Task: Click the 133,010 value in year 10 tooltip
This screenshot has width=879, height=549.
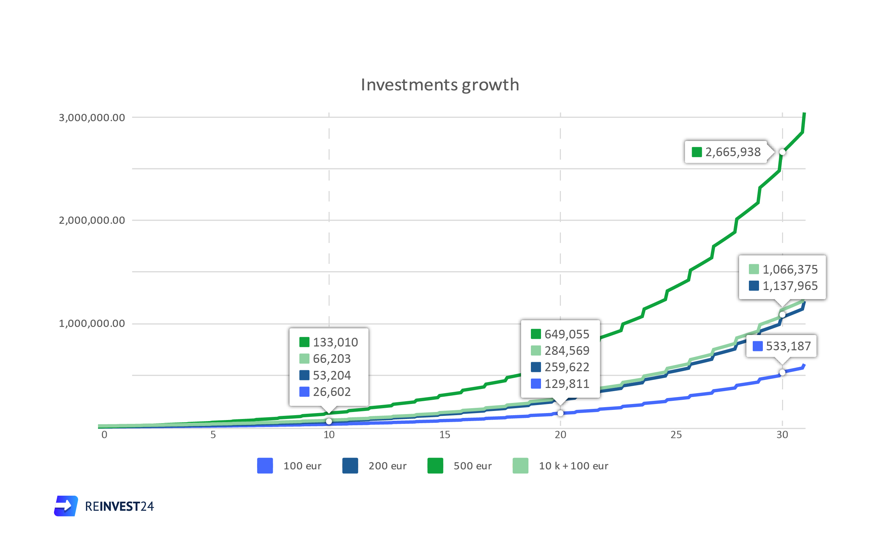Action: pyautogui.click(x=335, y=342)
